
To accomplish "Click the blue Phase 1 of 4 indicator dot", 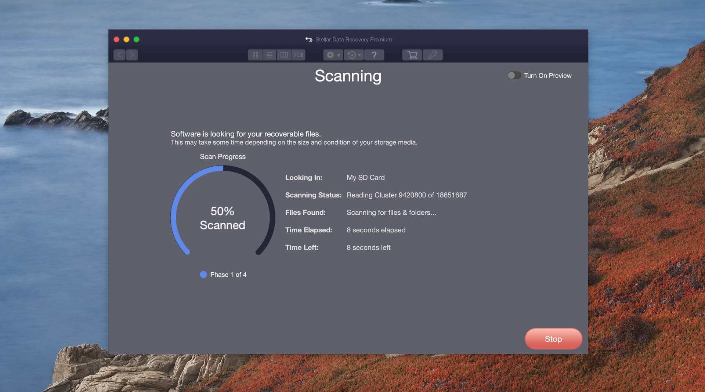I will [203, 275].
